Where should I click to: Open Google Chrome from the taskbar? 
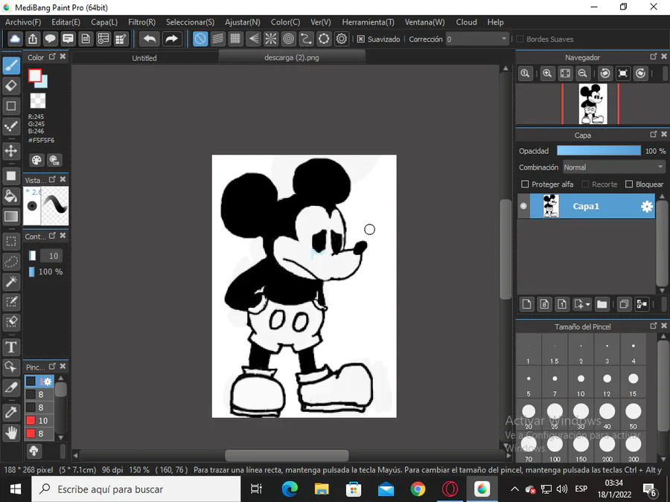[418, 489]
